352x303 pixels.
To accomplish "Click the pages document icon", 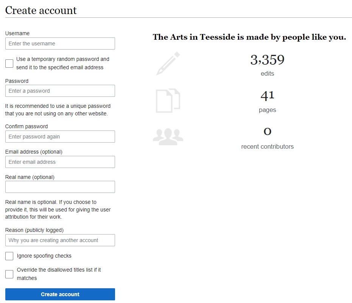I will [168, 101].
